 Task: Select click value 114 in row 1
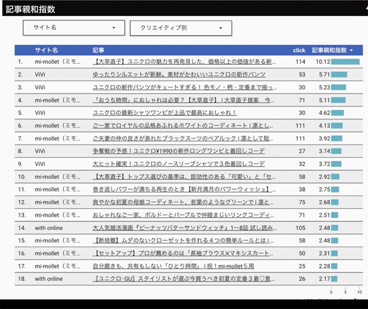(300, 61)
